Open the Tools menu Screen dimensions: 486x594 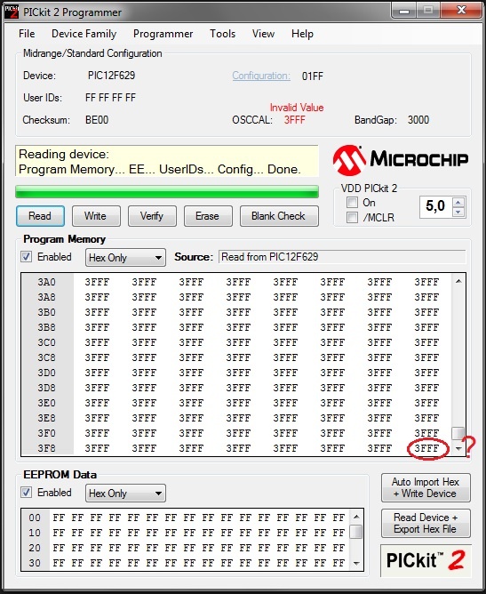click(222, 34)
